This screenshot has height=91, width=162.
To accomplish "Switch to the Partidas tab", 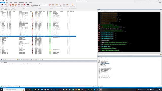I will tap(9, 10).
